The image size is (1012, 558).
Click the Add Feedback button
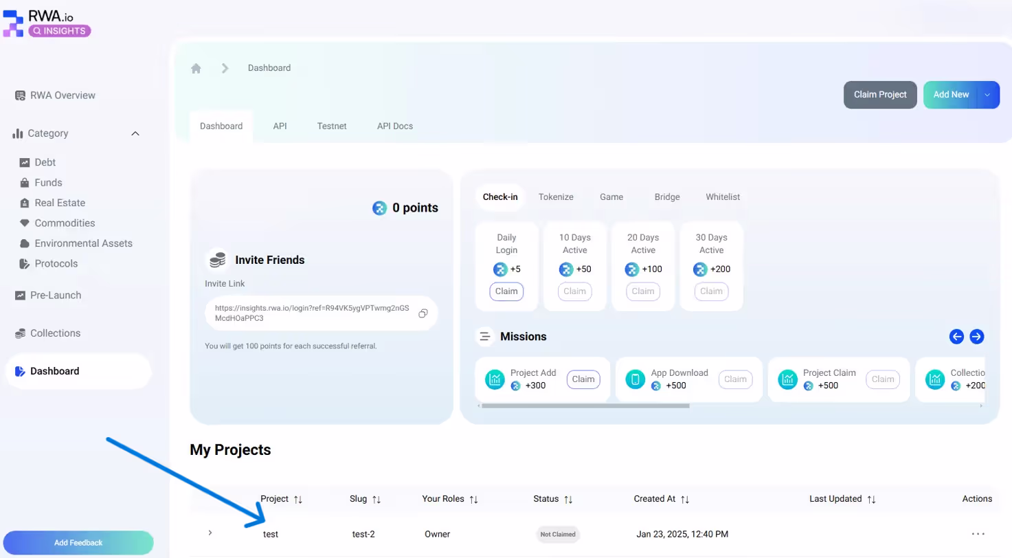pyautogui.click(x=78, y=543)
